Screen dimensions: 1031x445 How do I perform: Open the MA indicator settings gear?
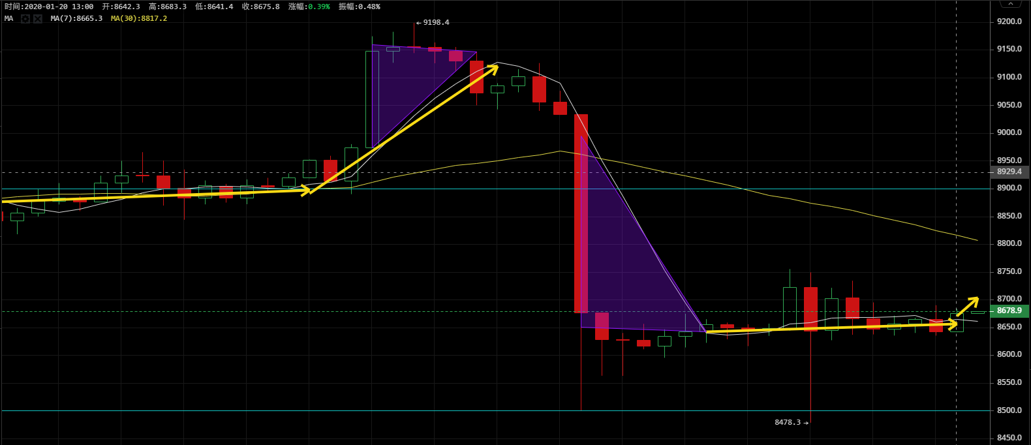pyautogui.click(x=25, y=19)
